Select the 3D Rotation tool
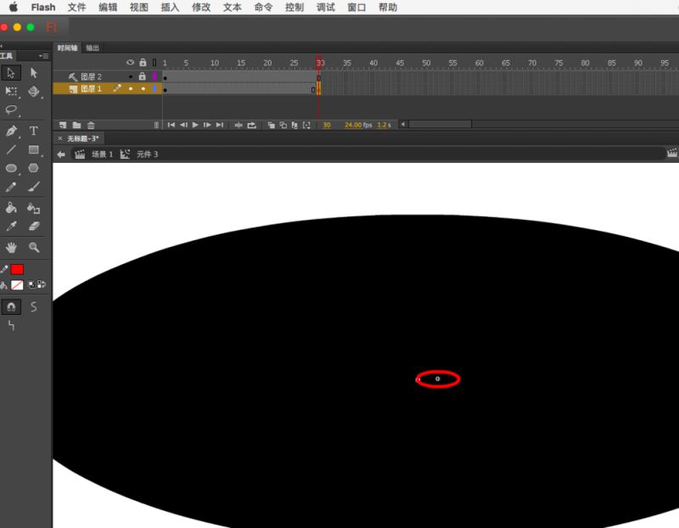679x528 pixels. (33, 91)
